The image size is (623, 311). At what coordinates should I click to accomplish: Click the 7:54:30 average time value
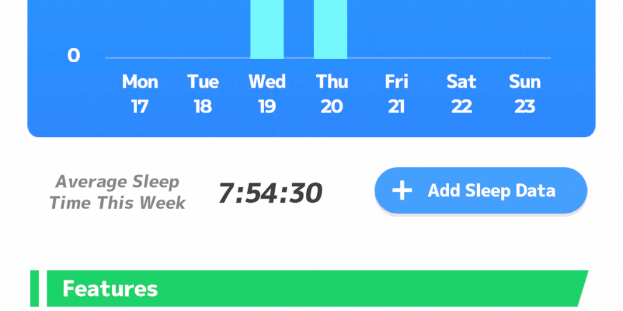point(270,193)
